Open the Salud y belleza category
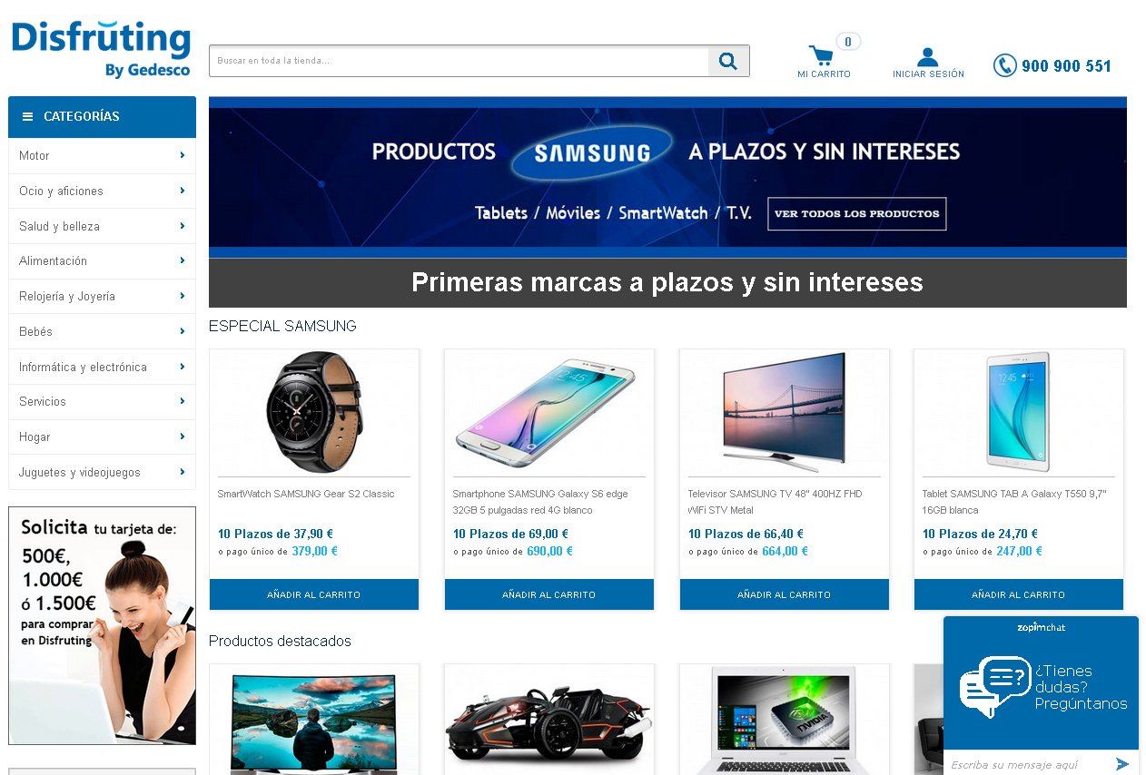1146x775 pixels. coord(102,226)
